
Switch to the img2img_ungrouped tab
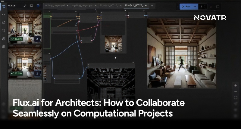(x=82, y=5)
